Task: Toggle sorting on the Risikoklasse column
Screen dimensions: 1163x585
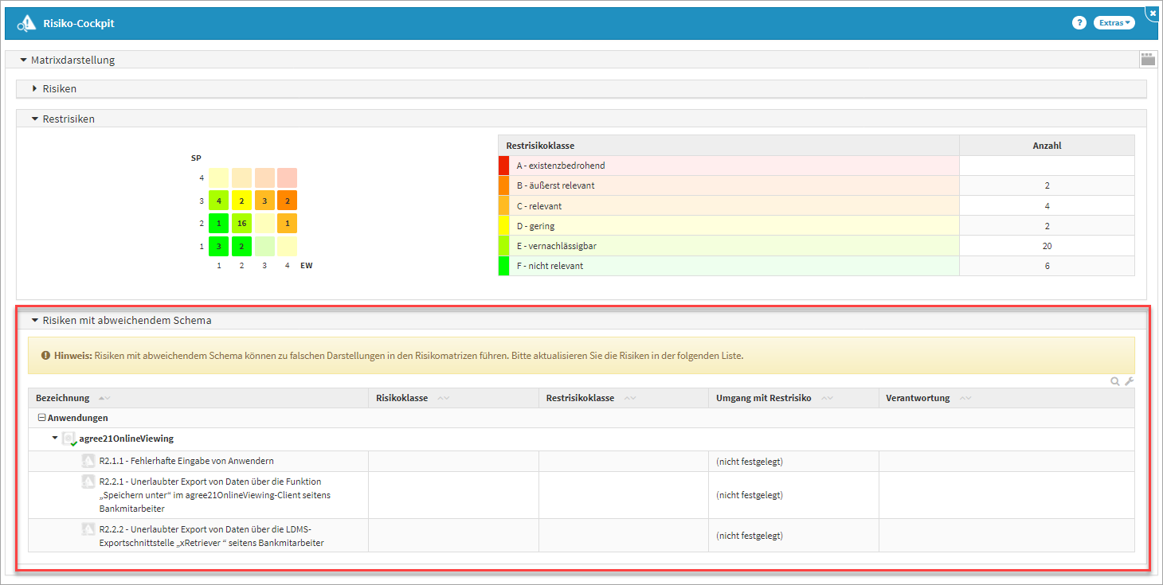Action: [x=443, y=398]
